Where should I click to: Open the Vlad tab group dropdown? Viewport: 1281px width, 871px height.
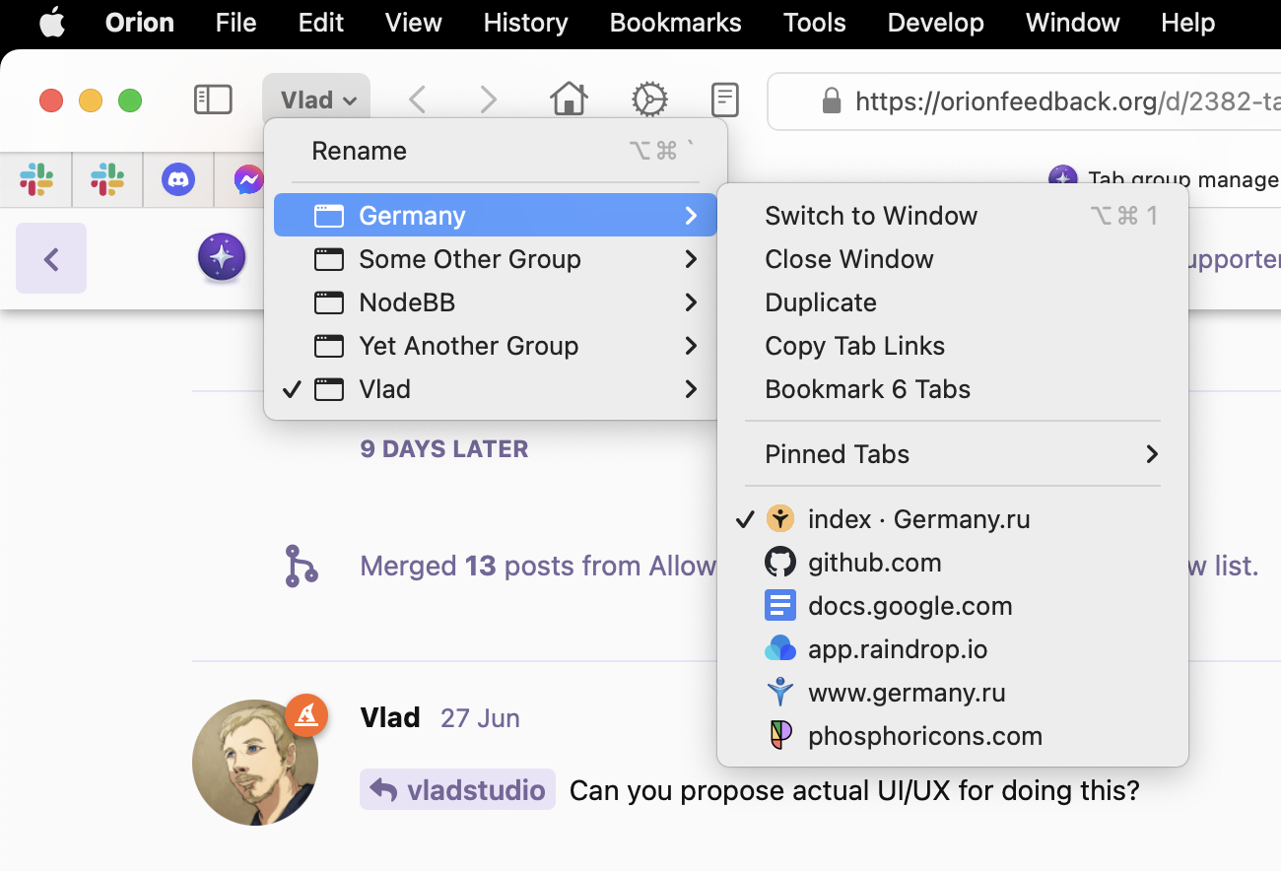click(x=316, y=100)
